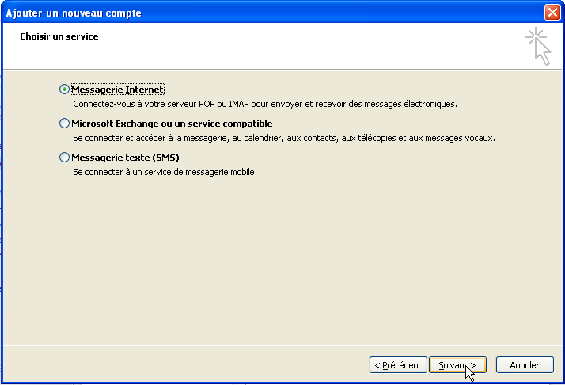This screenshot has width=565, height=385.
Task: Click the sparkling cursor wizard icon
Action: [x=538, y=46]
